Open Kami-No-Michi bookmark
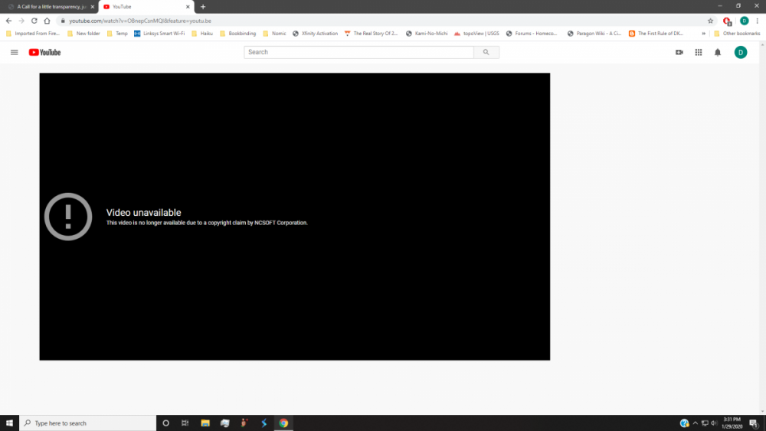Image resolution: width=766 pixels, height=431 pixels. pos(427,34)
